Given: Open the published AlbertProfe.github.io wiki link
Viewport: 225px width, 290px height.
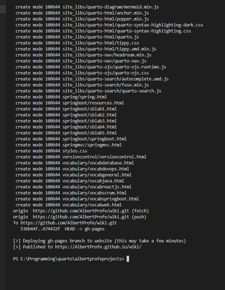Looking at the screenshot, I should [x=98, y=247].
